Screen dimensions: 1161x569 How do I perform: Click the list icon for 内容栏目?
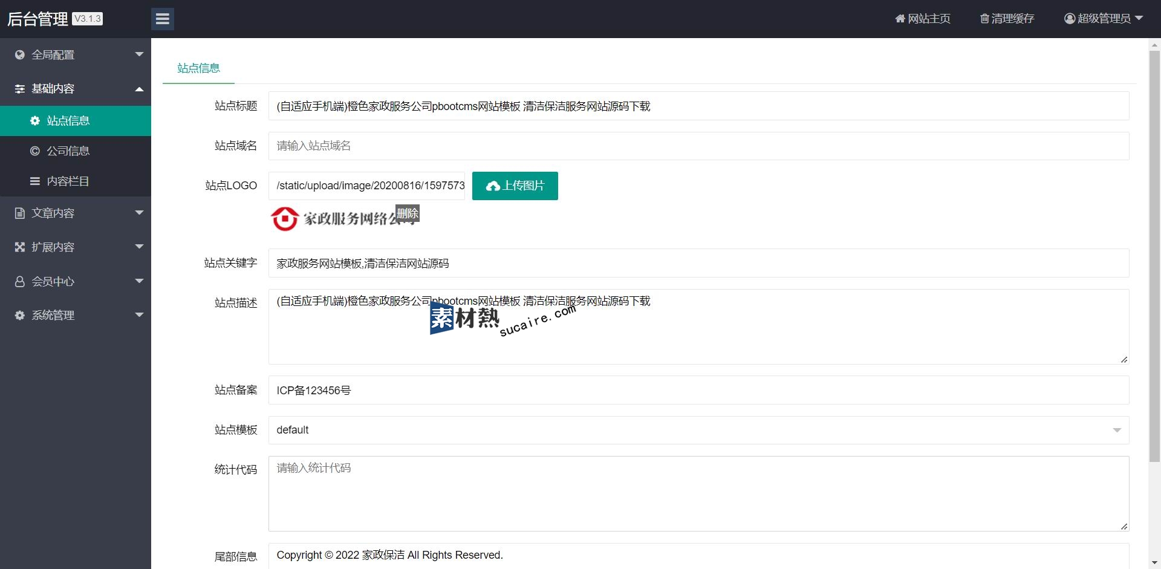pos(35,181)
